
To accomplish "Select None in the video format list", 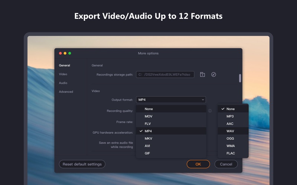I will [171, 109].
